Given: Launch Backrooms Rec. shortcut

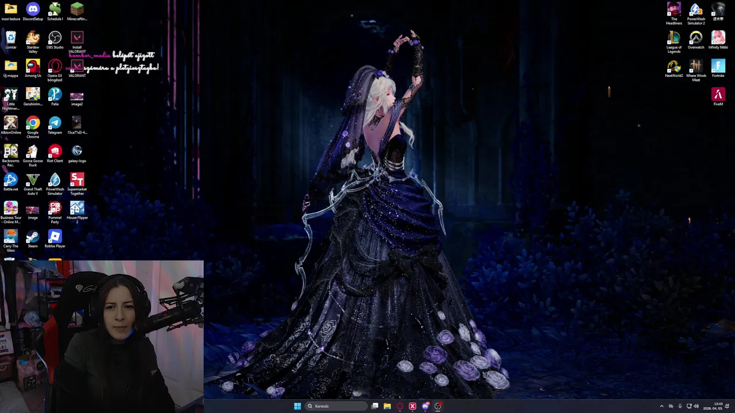Looking at the screenshot, I should 10,155.
